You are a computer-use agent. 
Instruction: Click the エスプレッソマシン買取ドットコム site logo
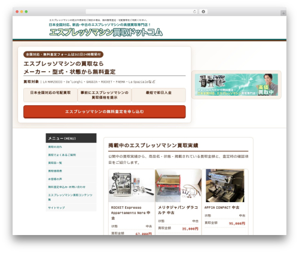click(x=106, y=32)
